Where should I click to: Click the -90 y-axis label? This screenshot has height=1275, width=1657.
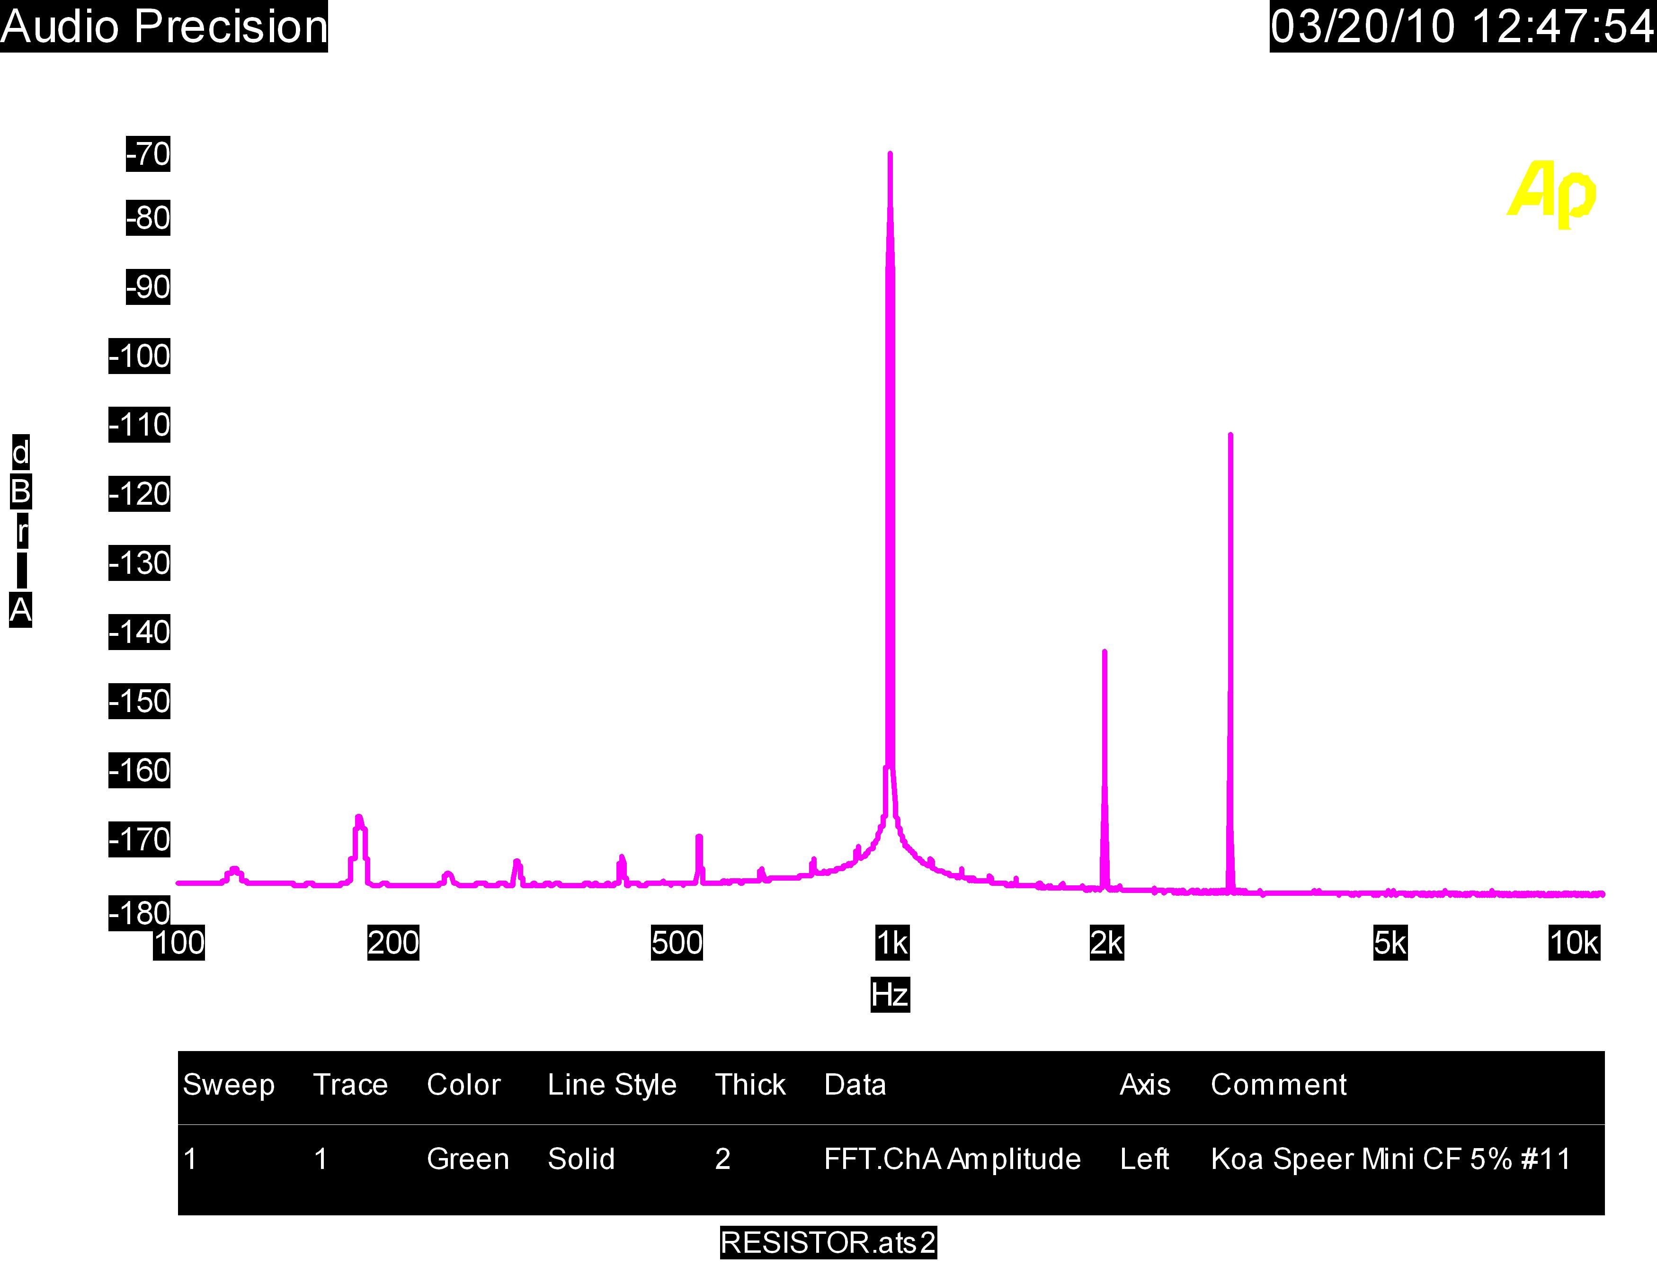(148, 287)
